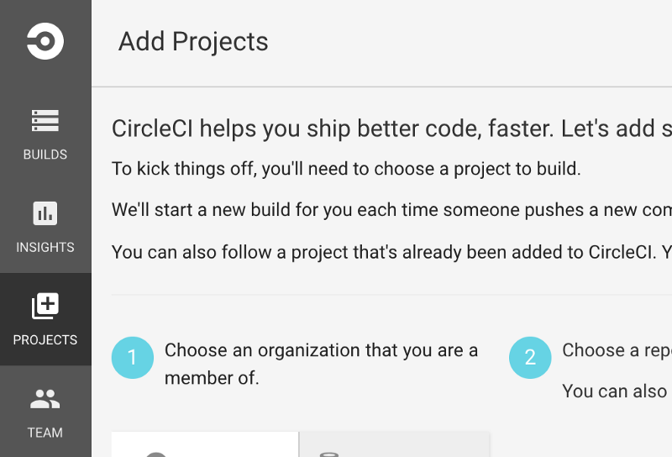
Task: Click the 'Choose a repo' step text
Action: click(617, 350)
